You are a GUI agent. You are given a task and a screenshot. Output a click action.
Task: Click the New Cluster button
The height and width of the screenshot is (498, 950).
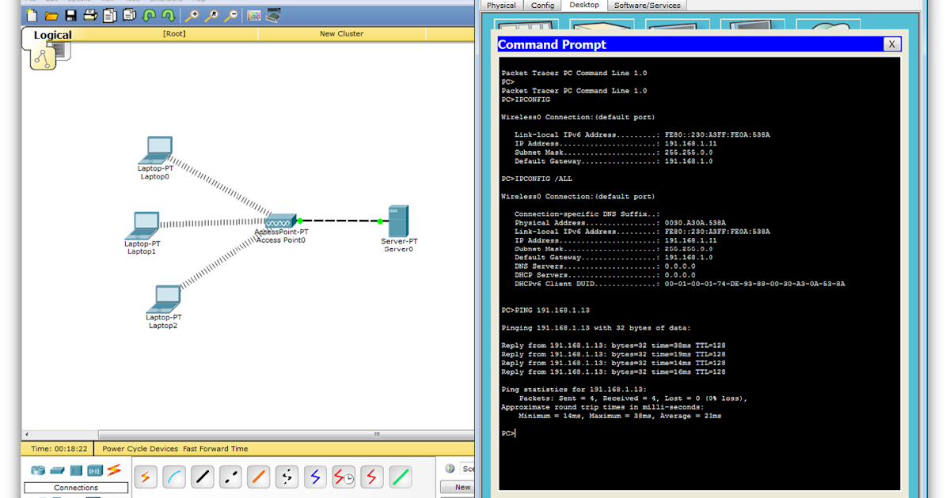point(341,35)
